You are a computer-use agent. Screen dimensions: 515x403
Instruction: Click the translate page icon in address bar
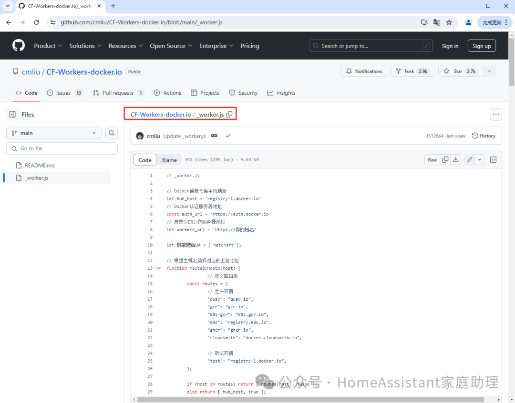pos(436,22)
